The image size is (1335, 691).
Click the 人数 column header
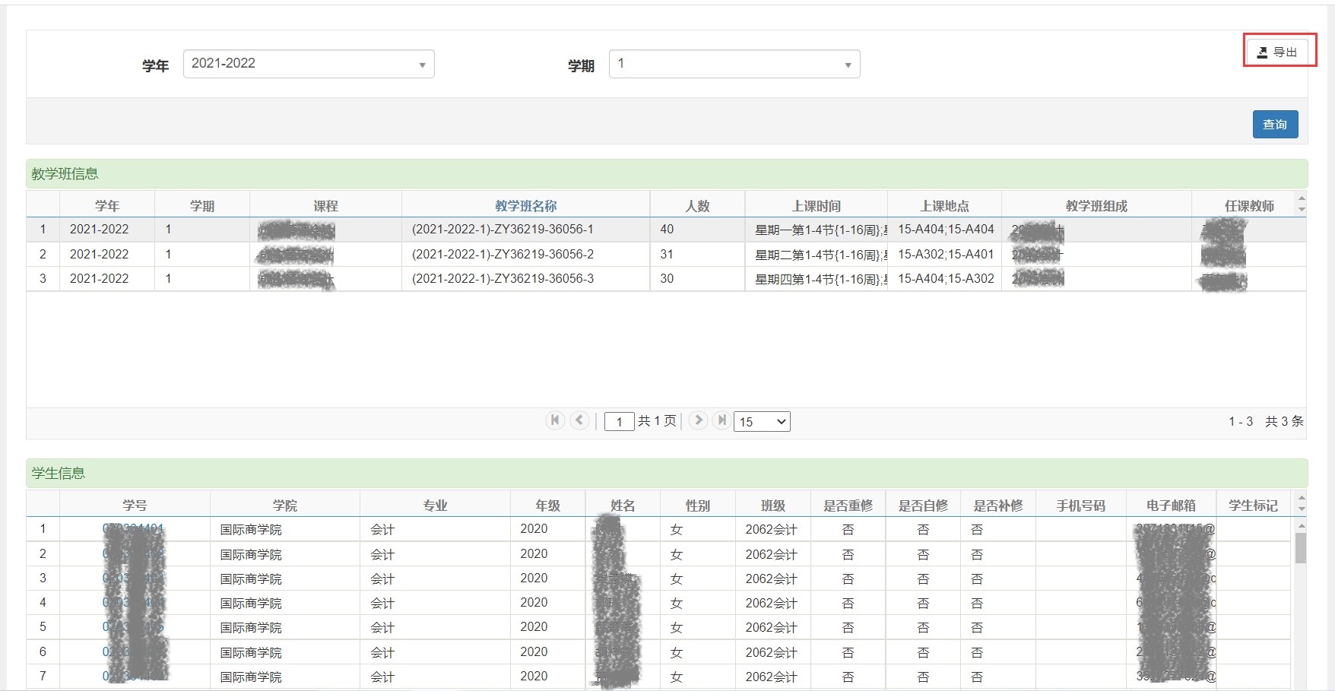point(697,206)
